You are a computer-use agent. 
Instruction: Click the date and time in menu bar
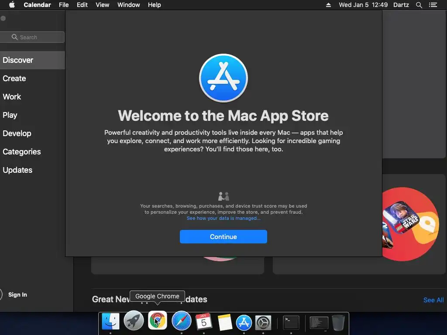[x=363, y=5]
